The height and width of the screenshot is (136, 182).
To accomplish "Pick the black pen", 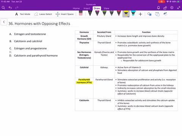I will 90,13.
